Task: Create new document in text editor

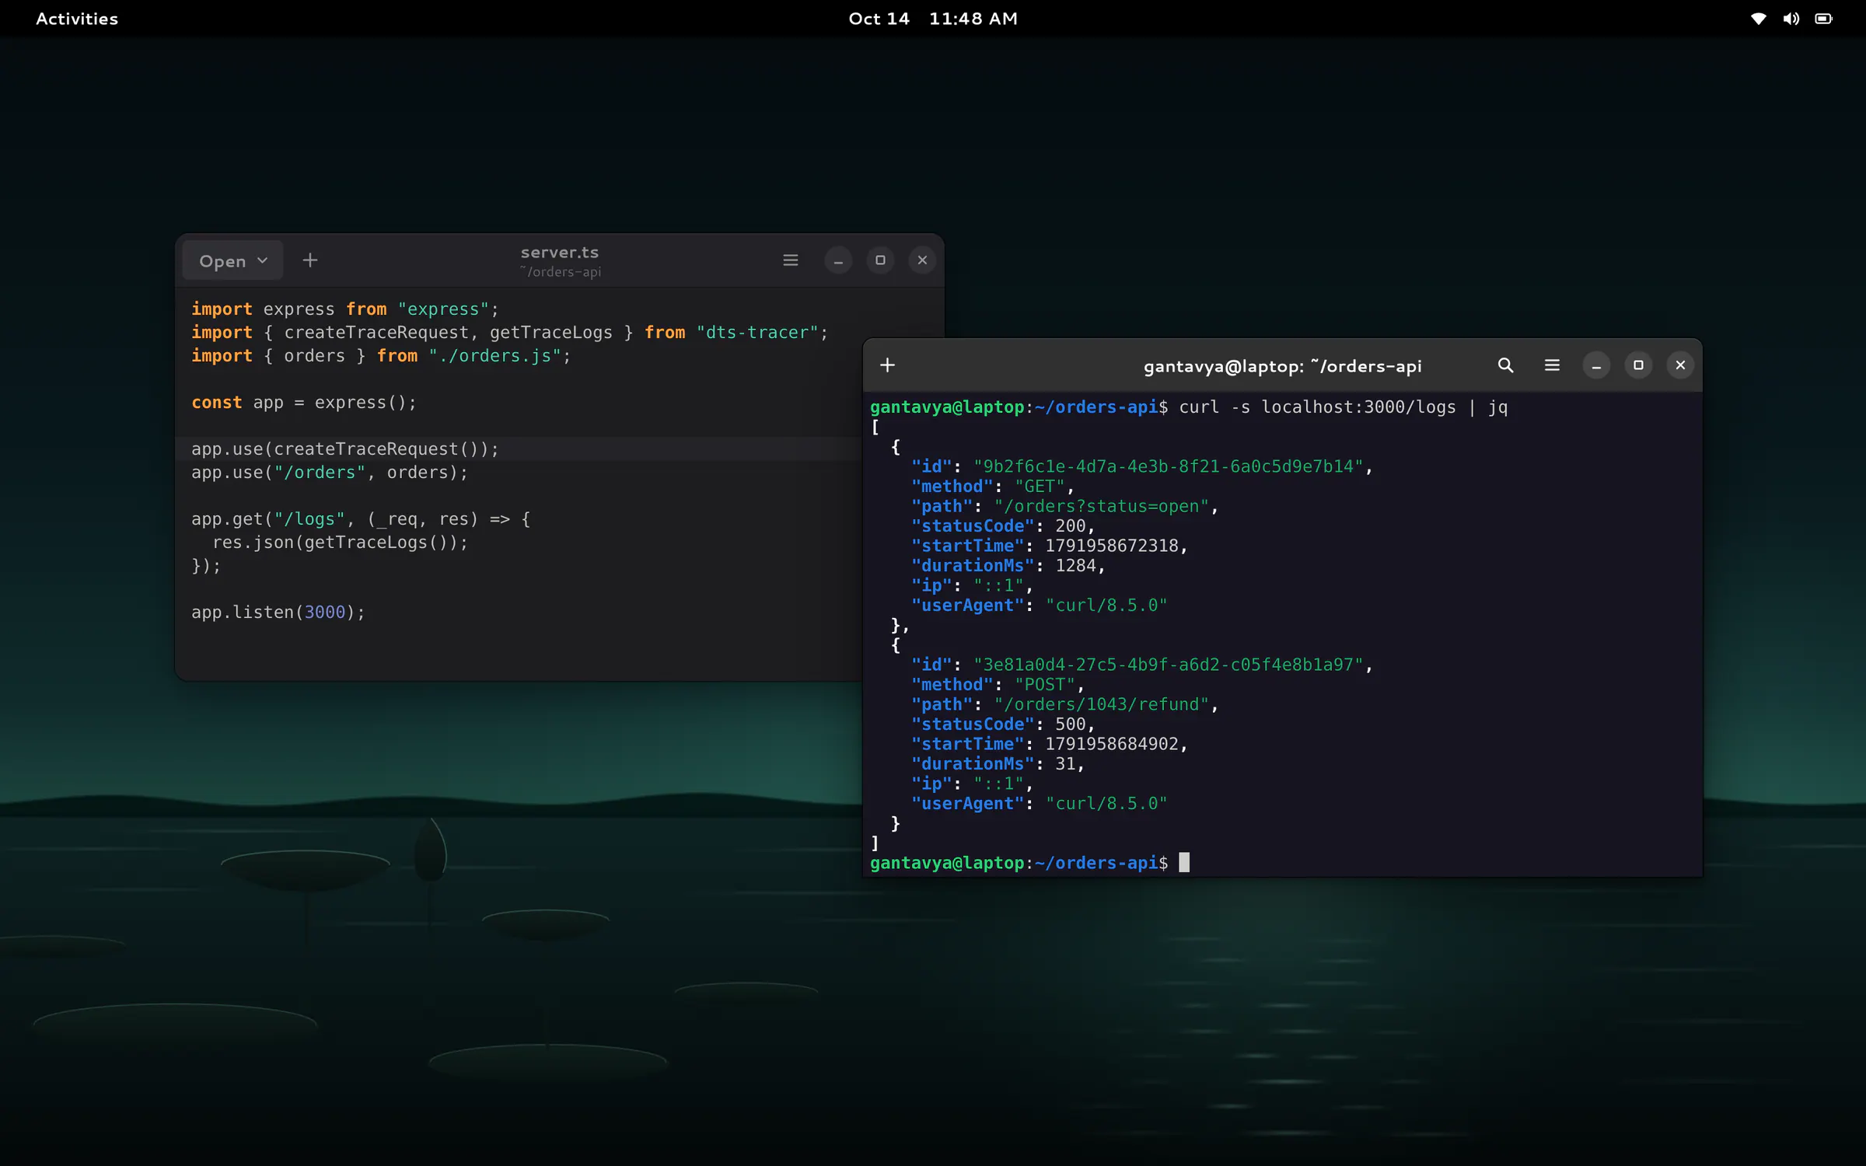Action: [309, 260]
